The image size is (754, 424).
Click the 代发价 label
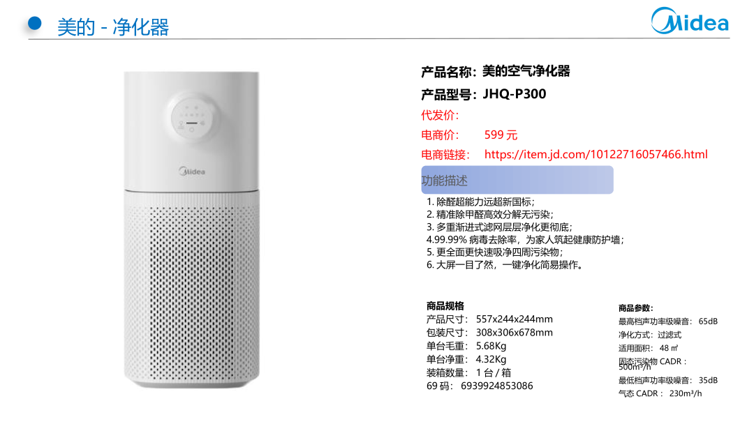coord(440,115)
